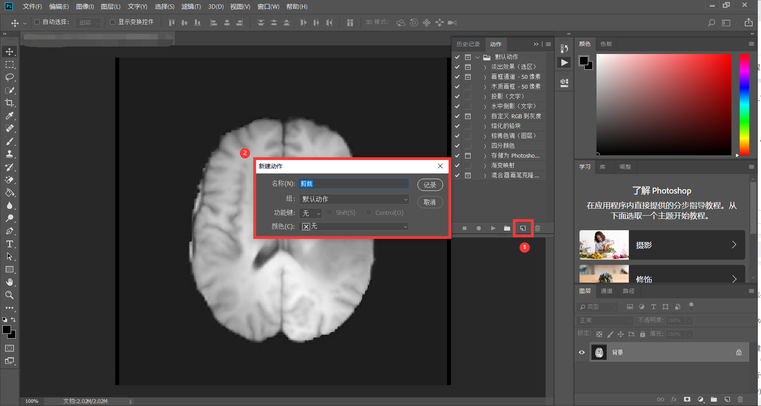761x406 pixels.
Task: Open the 修饰 tutorial topic
Action: click(x=662, y=274)
